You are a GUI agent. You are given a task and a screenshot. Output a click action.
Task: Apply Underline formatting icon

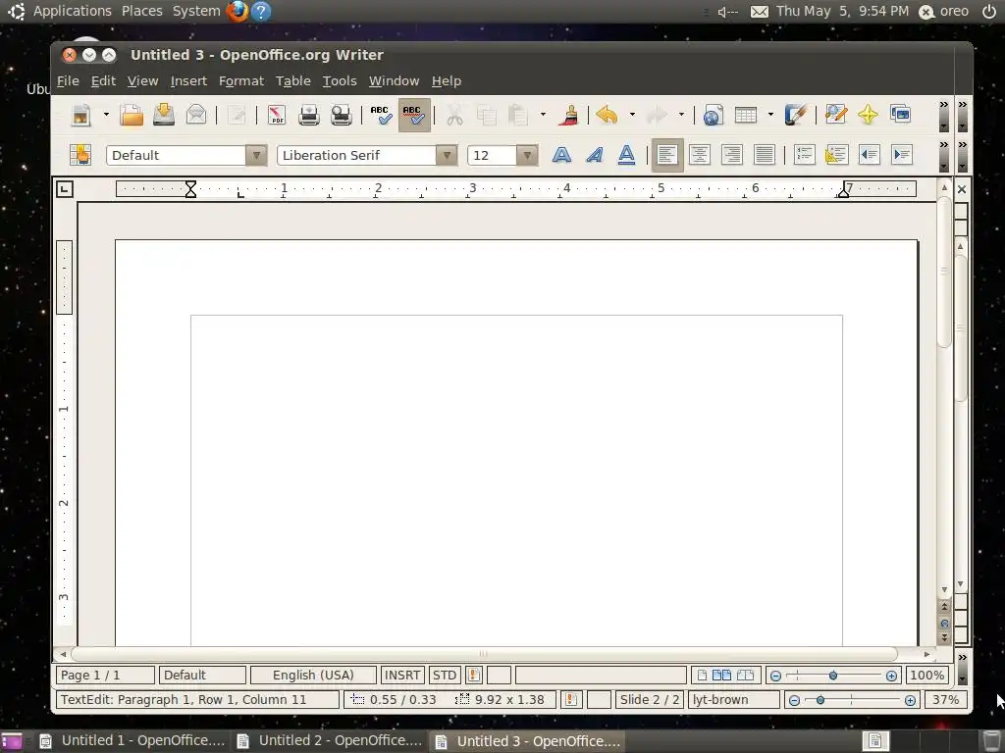pyautogui.click(x=626, y=155)
